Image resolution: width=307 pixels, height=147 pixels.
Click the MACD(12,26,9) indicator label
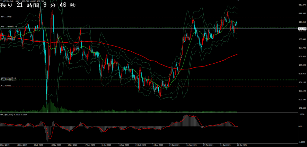(7, 114)
